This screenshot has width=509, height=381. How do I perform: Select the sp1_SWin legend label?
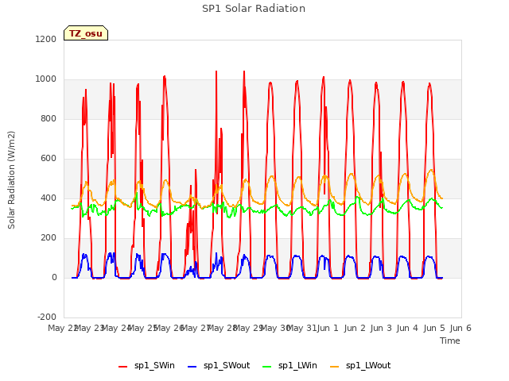coord(154,366)
